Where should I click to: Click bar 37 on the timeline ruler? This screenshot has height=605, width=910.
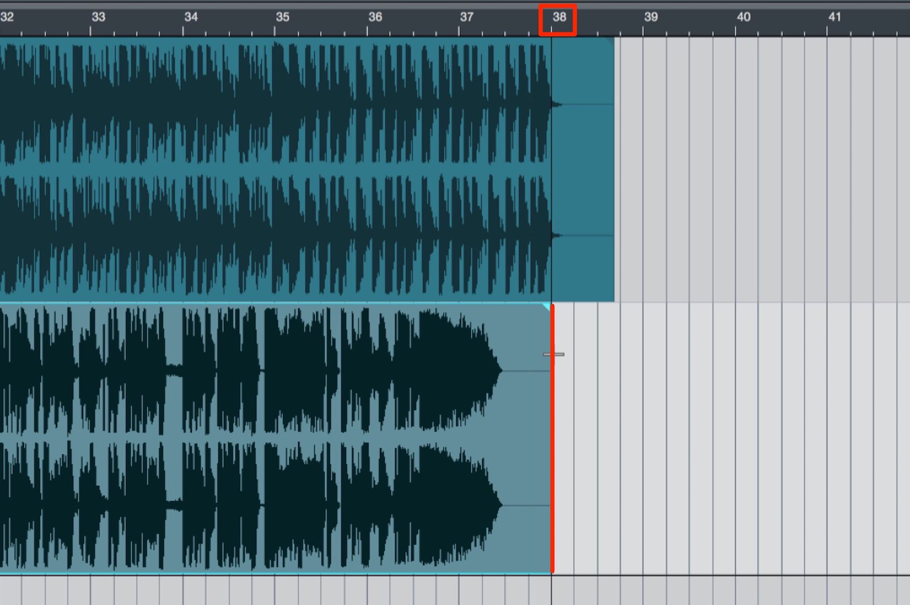[467, 17]
